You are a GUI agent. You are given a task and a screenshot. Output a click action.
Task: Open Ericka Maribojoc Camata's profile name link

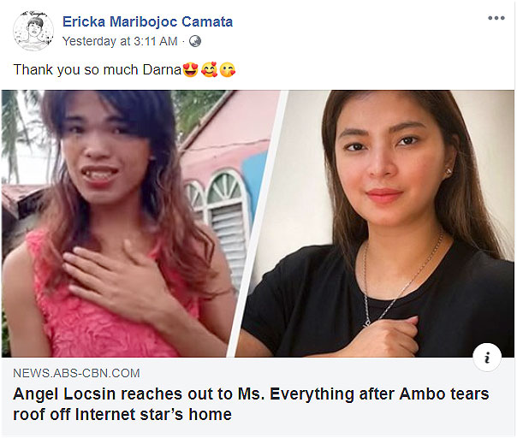tap(148, 21)
